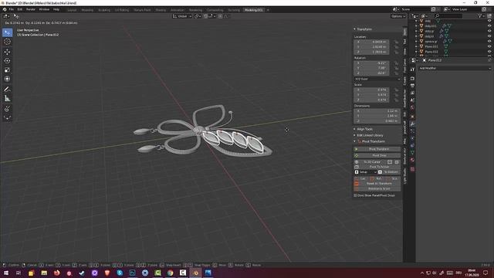The image size is (494, 278).
Task: Open the Add Modifier dropdown
Action: [x=455, y=68]
